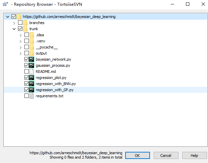
Task: Click the PyCharm icon of regression_with_GP.py
Action: coord(32,90)
